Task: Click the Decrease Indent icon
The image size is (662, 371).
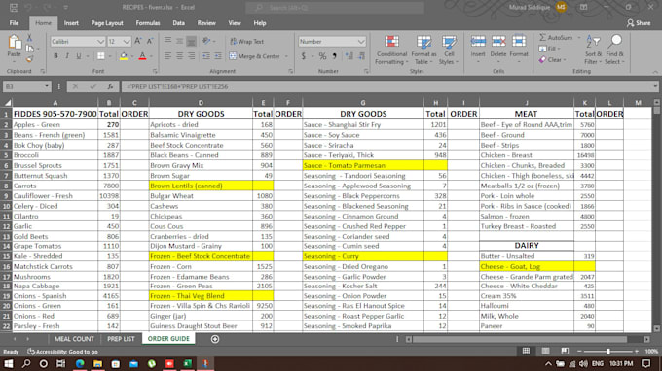Action: [x=206, y=56]
